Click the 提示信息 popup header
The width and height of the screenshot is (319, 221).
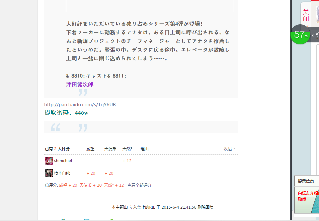pyautogui.click(x=306, y=181)
